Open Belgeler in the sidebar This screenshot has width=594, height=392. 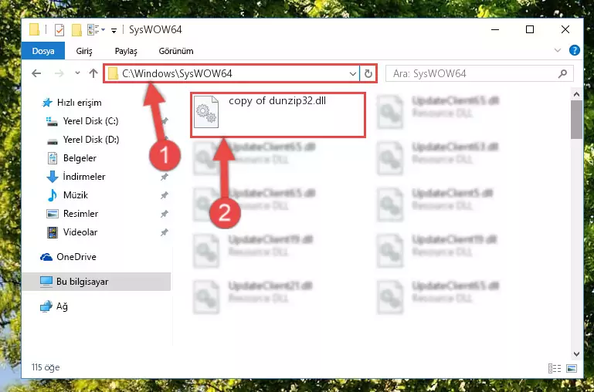click(x=80, y=158)
